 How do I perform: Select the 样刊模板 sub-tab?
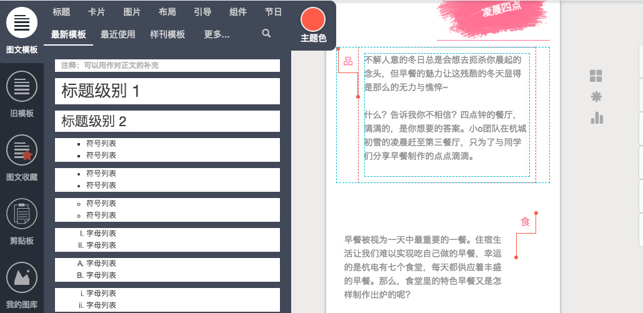[167, 34]
